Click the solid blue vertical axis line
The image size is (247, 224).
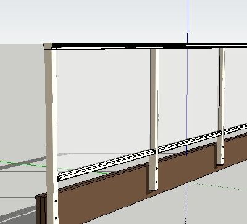click(x=187, y=78)
